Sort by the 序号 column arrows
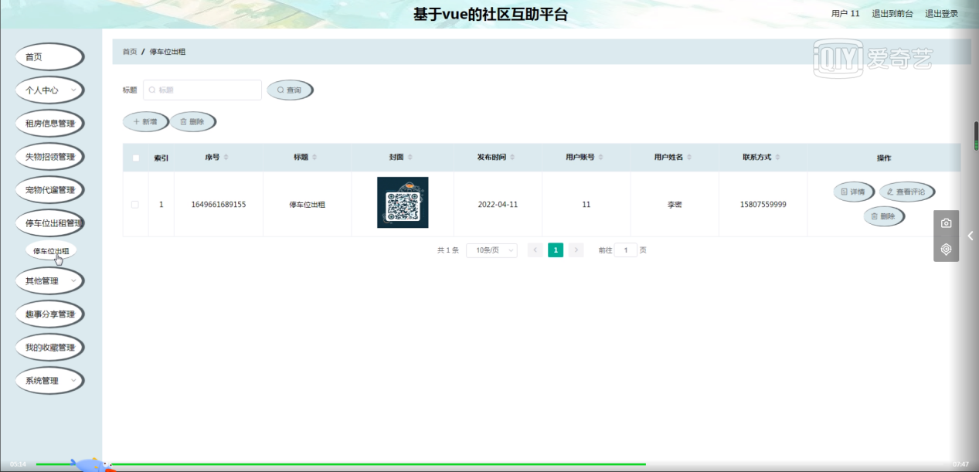The width and height of the screenshot is (979, 472). [x=227, y=158]
